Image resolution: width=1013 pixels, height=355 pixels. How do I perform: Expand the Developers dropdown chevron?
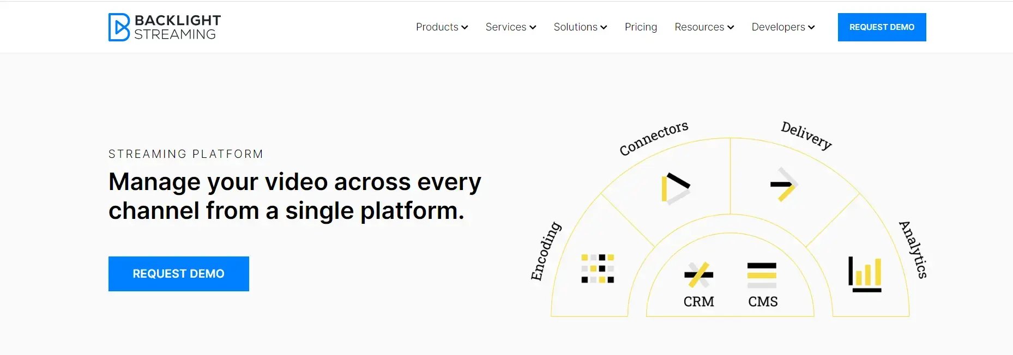click(x=811, y=27)
